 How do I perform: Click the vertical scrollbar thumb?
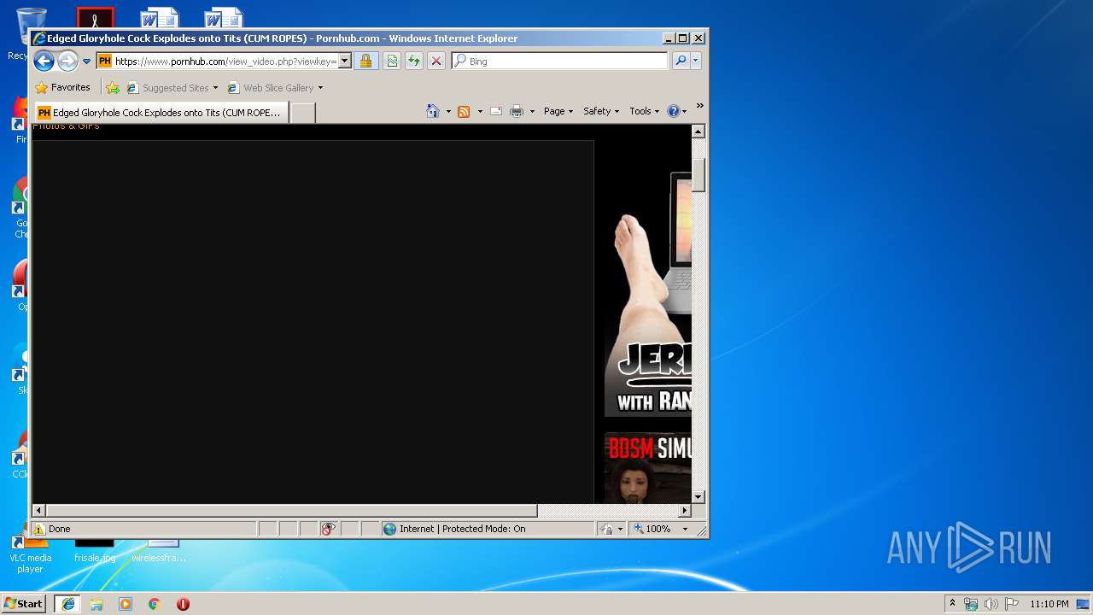pyautogui.click(x=698, y=174)
